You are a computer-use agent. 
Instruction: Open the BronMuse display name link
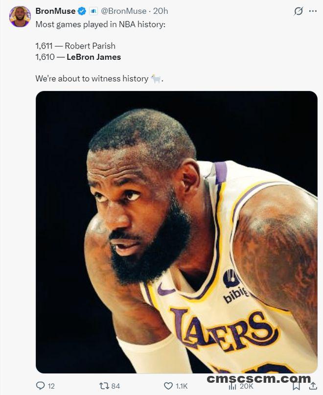coord(55,11)
